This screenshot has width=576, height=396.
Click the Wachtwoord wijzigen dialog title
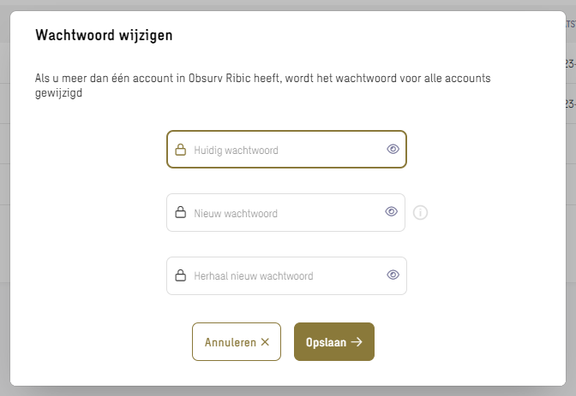tap(104, 36)
